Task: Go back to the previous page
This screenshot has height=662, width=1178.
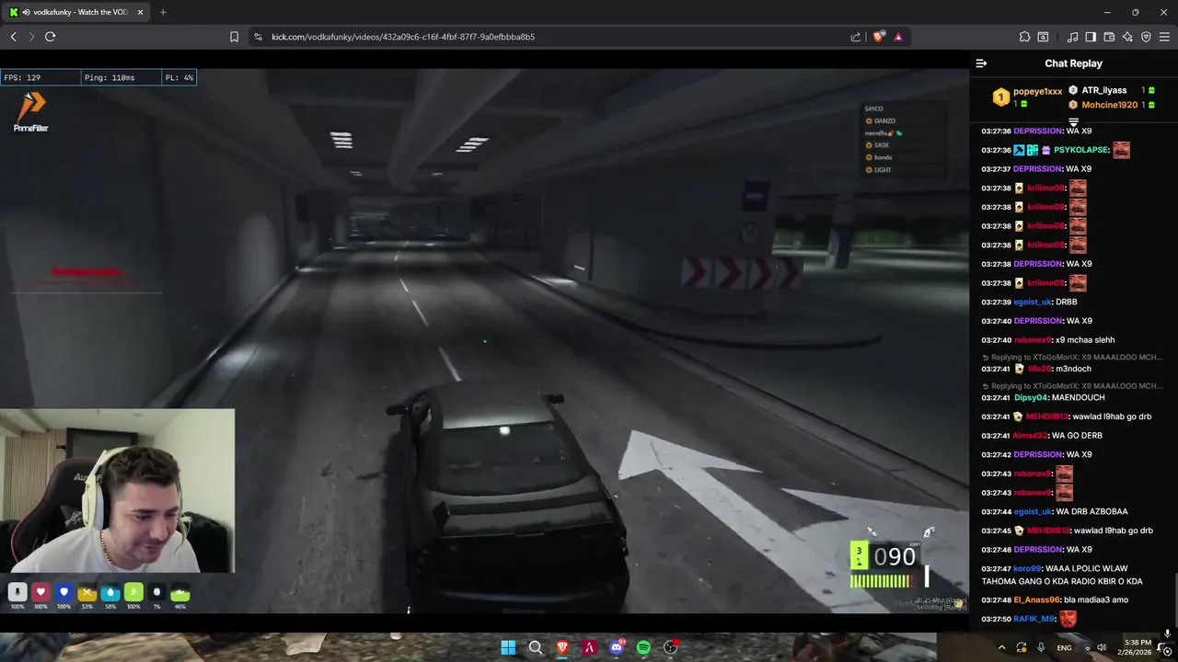Action: click(13, 37)
